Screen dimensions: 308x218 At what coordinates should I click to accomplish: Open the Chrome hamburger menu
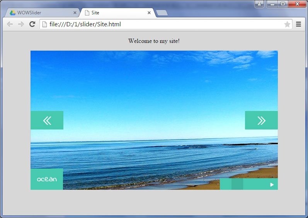[x=299, y=24]
